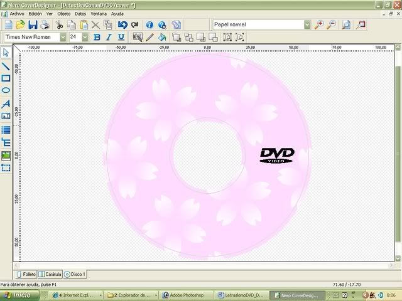Image resolution: width=402 pixels, height=301 pixels.
Task: Choose the artistic text tool
Action: coord(6,103)
